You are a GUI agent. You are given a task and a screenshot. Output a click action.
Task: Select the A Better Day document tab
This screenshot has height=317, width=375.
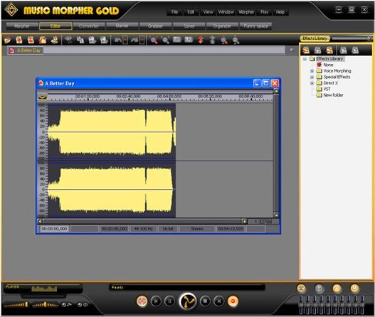coord(26,50)
